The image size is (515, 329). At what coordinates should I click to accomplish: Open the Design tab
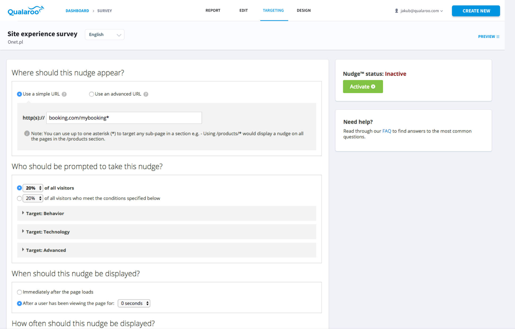303,10
